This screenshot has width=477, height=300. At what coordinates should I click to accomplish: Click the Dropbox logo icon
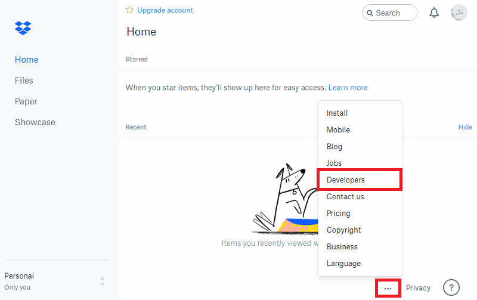coord(23,28)
